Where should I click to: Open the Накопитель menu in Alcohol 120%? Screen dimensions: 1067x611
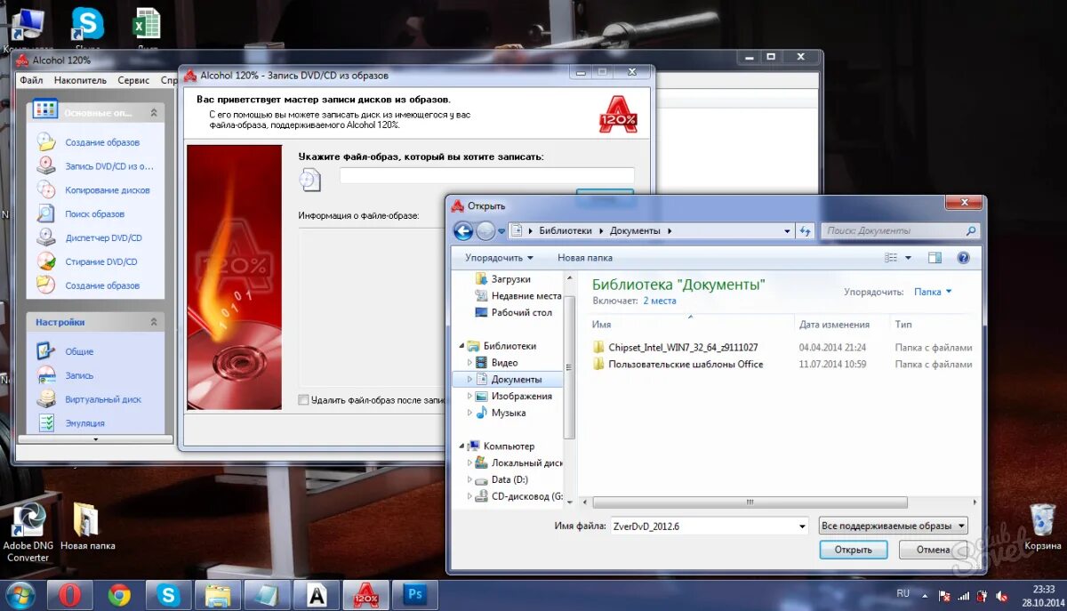(80, 80)
